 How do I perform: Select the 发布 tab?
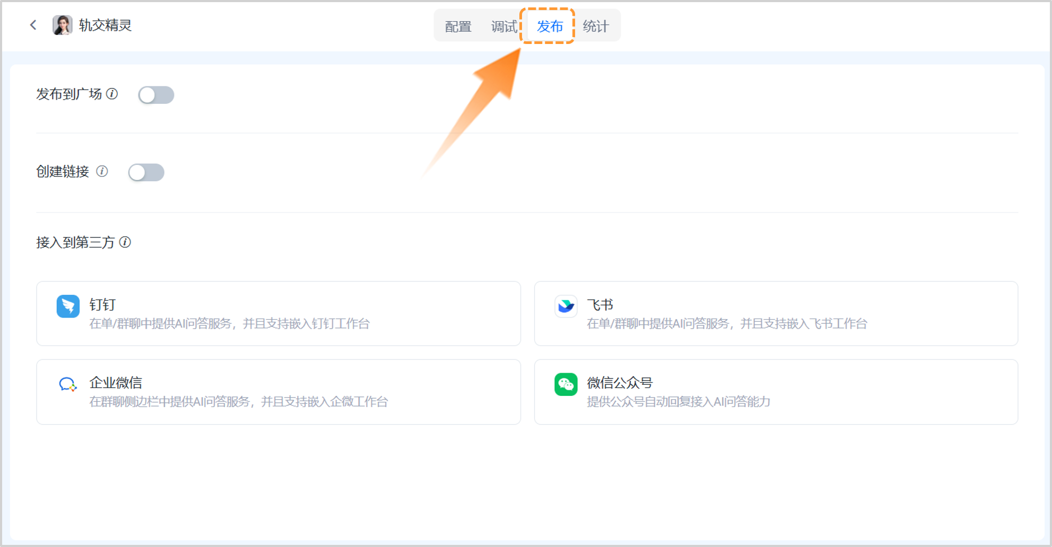549,26
